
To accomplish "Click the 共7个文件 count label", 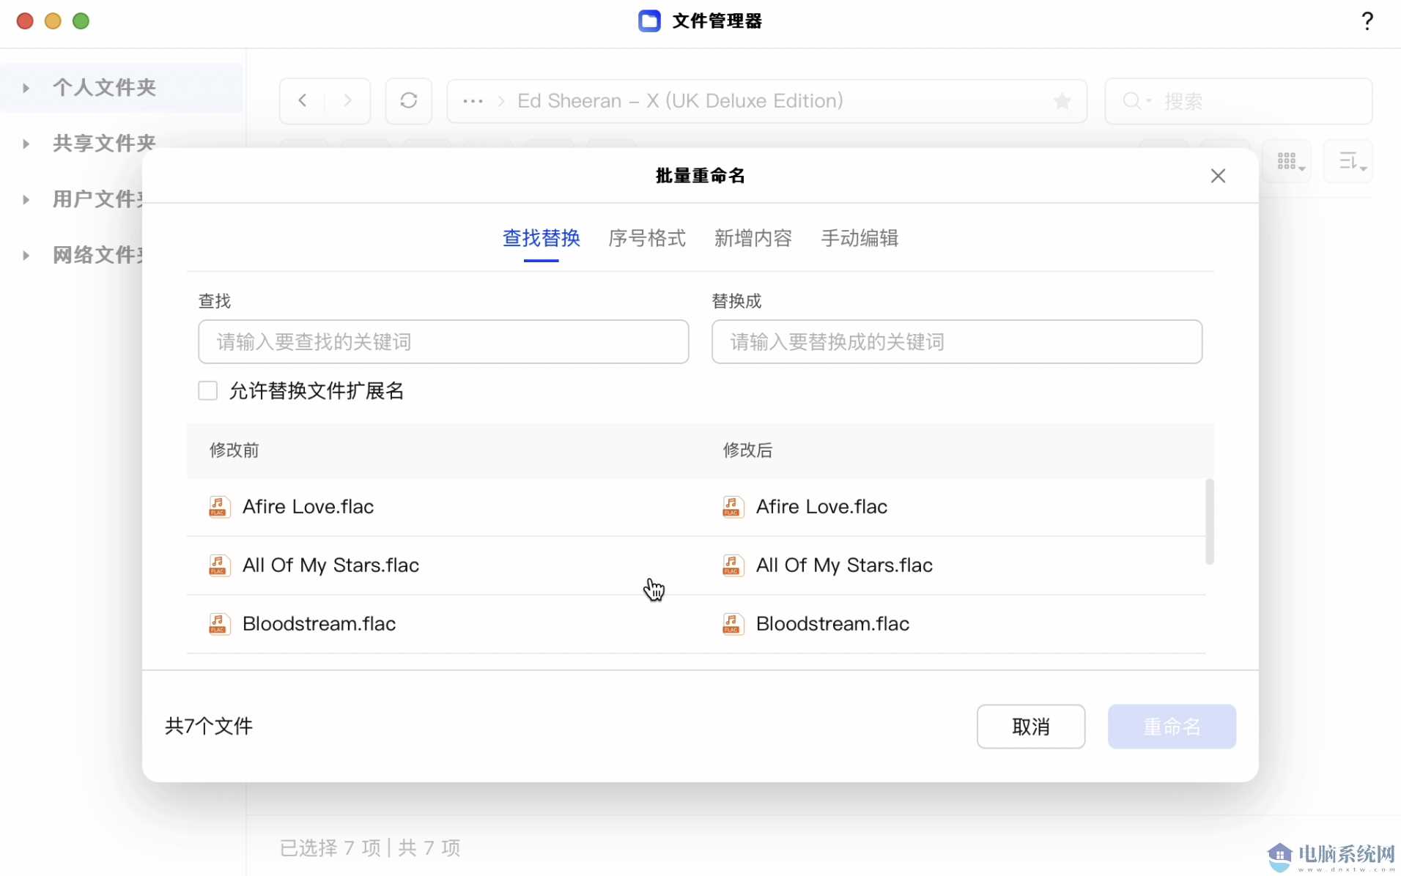I will (209, 726).
